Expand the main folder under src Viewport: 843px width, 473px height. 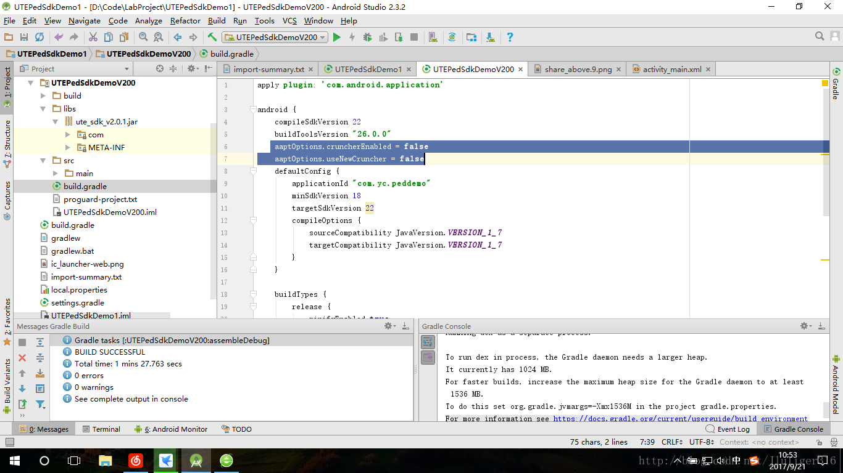(56, 173)
